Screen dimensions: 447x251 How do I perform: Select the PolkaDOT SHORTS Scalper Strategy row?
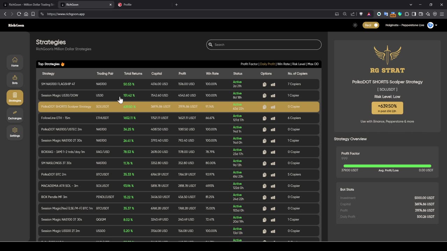tap(178, 107)
